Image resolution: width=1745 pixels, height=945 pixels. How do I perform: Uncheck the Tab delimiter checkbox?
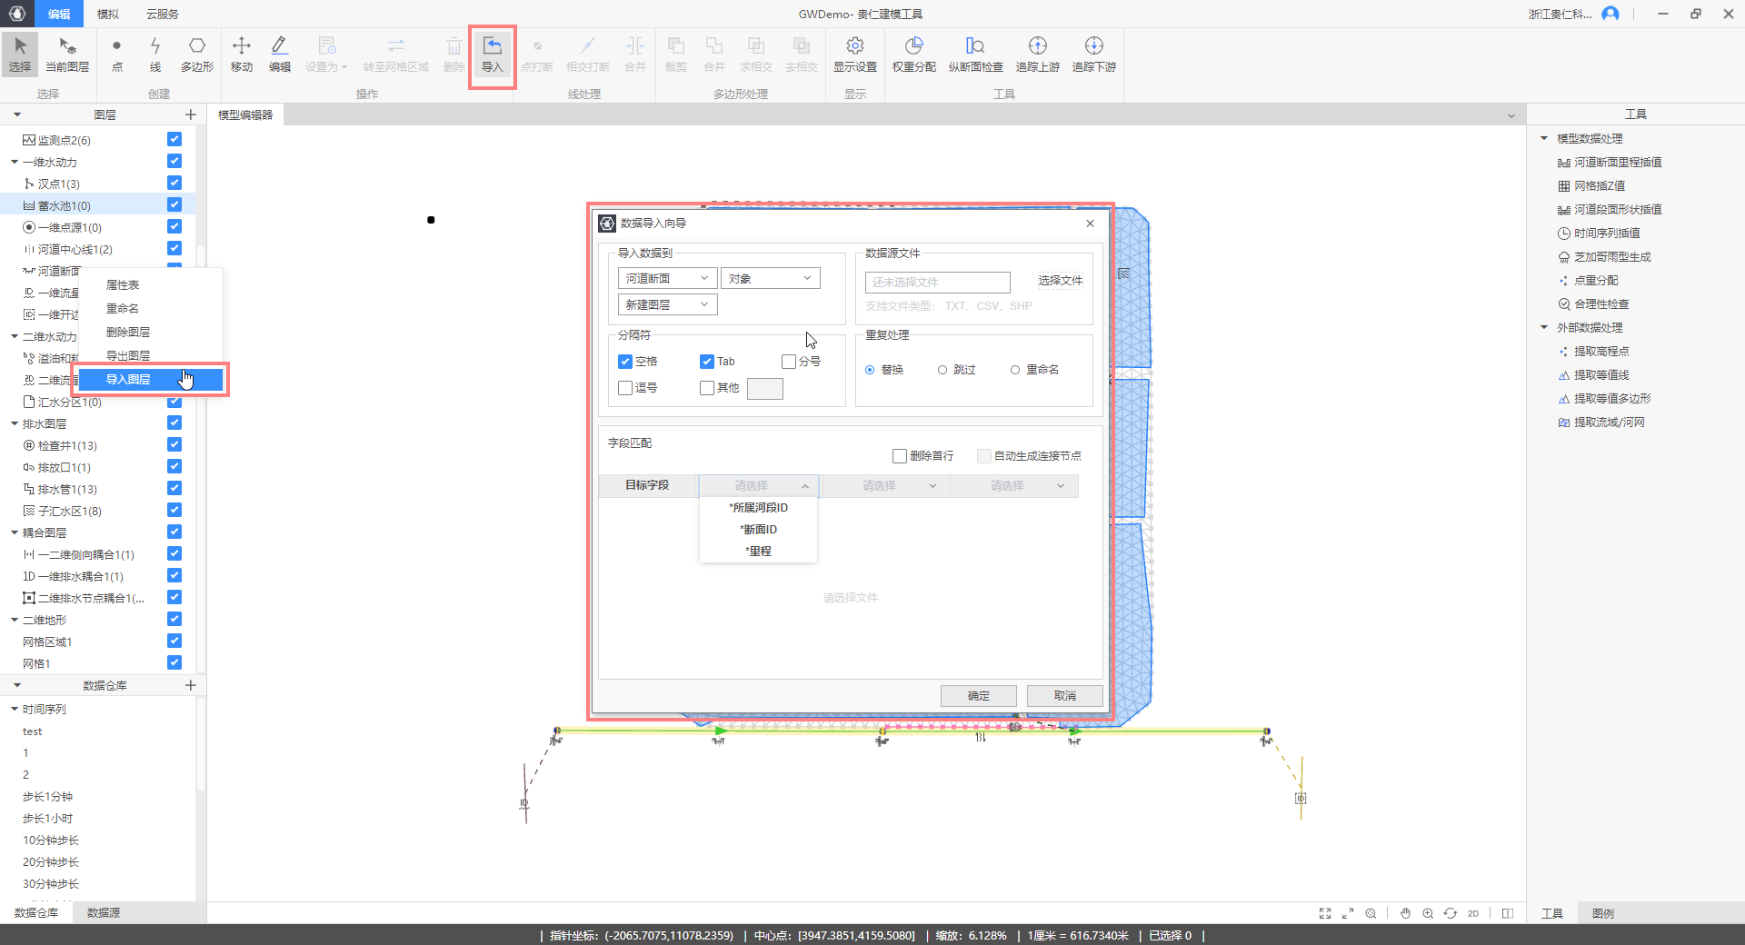click(707, 362)
